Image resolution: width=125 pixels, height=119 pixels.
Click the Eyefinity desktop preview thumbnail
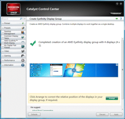[x=74, y=70]
